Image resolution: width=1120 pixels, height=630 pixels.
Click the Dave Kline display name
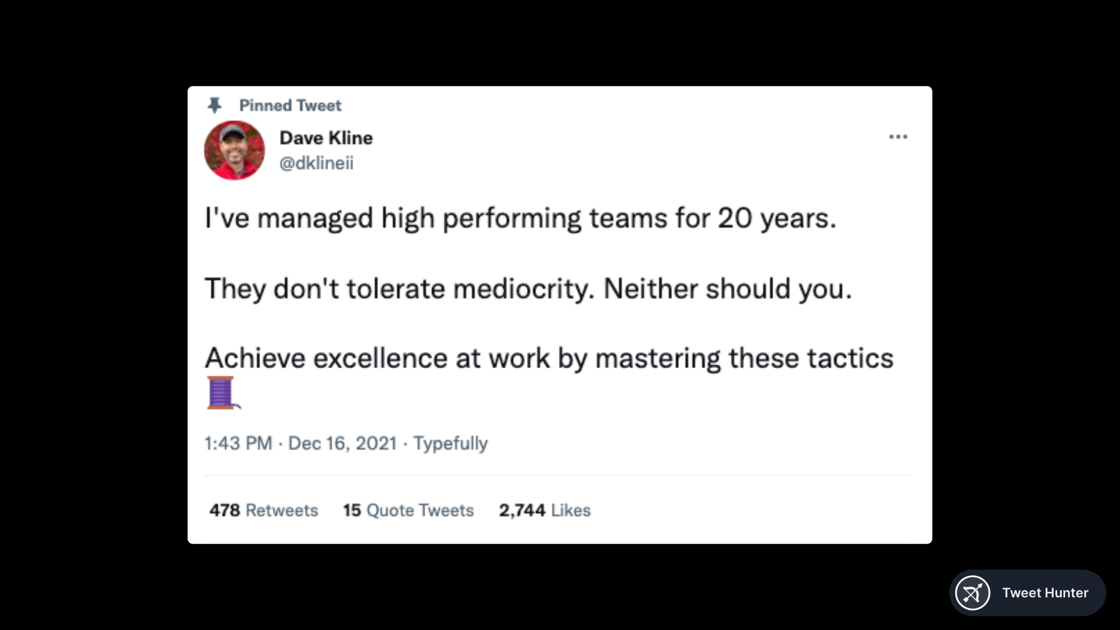click(326, 138)
